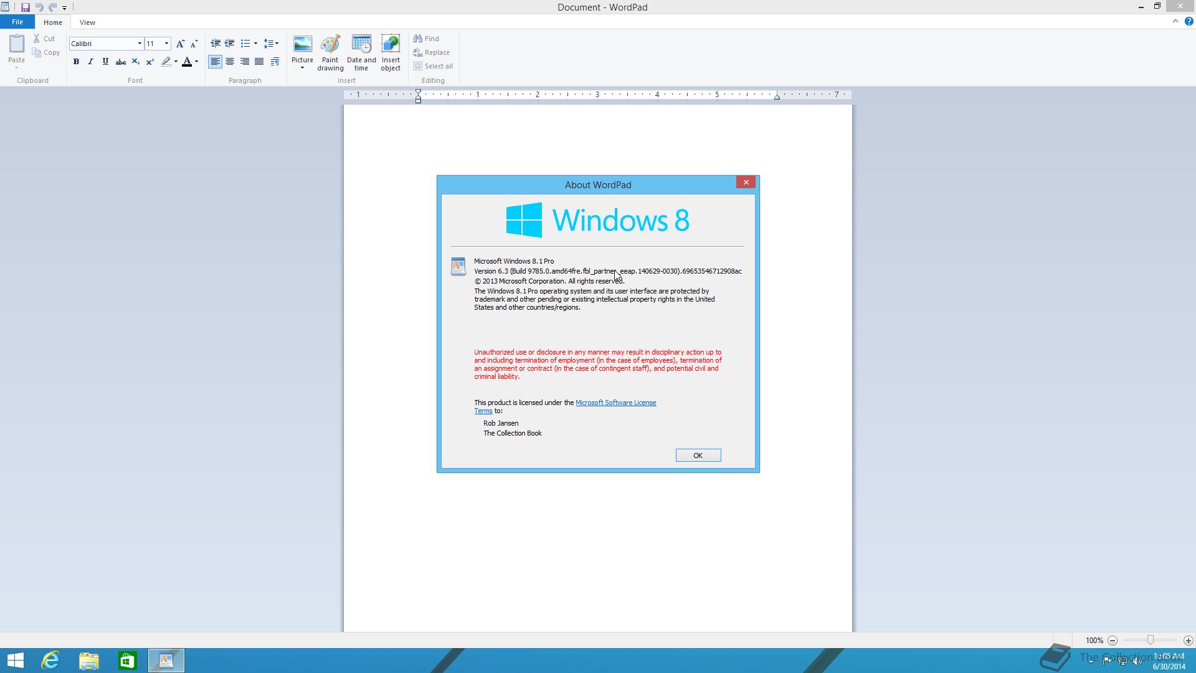The width and height of the screenshot is (1196, 673).
Task: Toggle Bold formatting
Action: [76, 62]
